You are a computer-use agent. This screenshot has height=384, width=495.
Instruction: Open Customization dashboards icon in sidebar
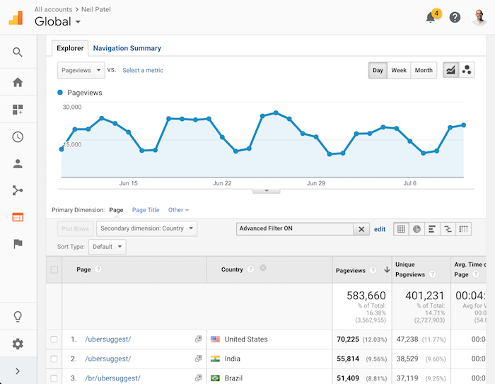18,110
